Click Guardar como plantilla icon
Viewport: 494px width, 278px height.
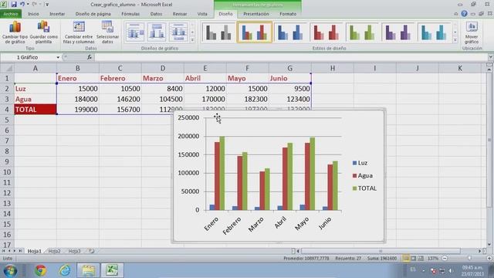43,28
